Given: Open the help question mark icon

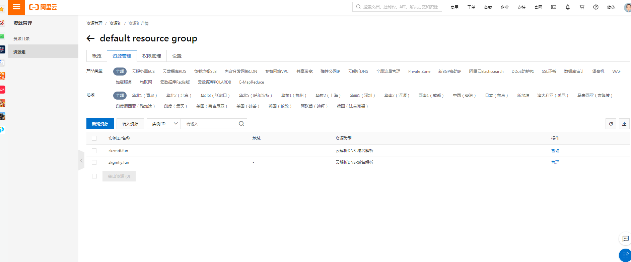Looking at the screenshot, I should tap(596, 7).
